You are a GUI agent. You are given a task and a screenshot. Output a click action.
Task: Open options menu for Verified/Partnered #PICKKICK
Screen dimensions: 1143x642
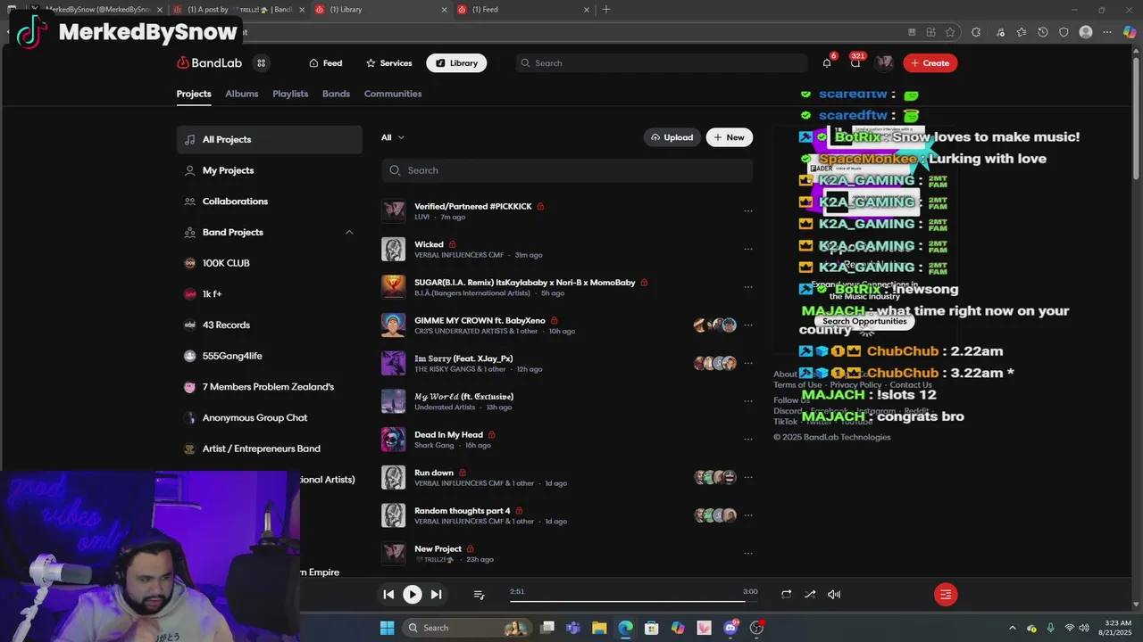[x=748, y=211]
